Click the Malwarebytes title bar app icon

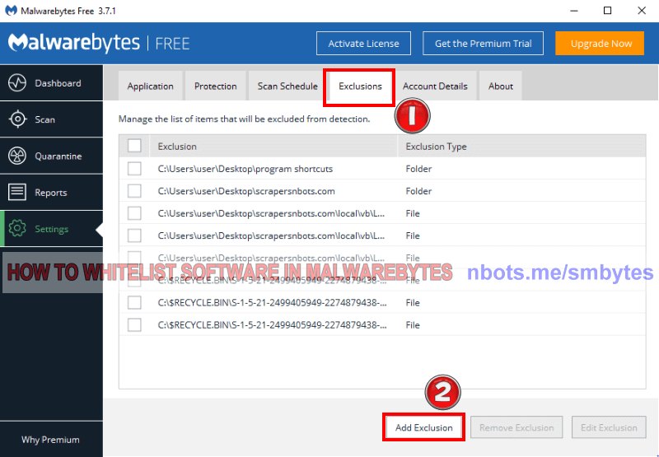[x=11, y=11]
